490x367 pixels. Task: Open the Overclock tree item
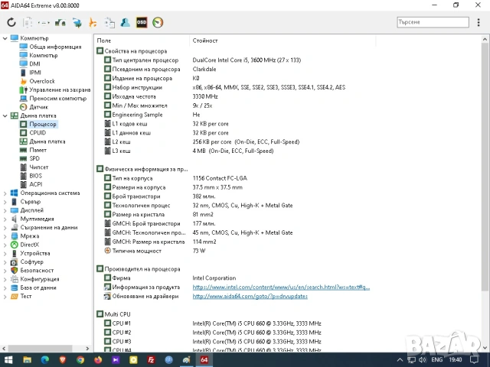(x=42, y=81)
